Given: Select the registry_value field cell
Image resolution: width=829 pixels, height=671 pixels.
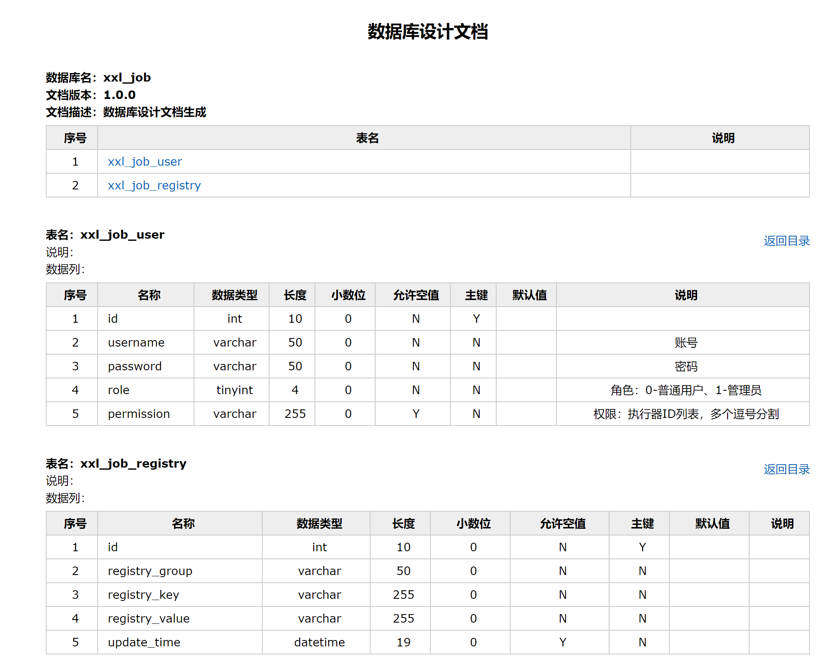Looking at the screenshot, I should click(149, 619).
